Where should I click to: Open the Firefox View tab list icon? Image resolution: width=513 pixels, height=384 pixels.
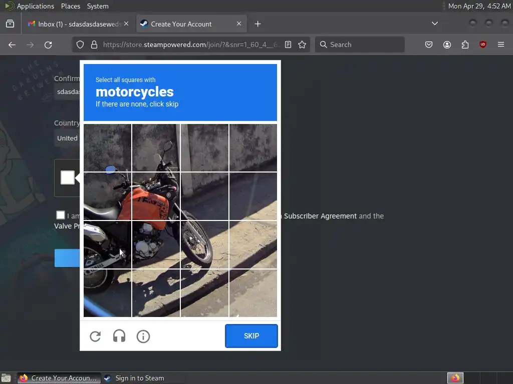[x=10, y=24]
